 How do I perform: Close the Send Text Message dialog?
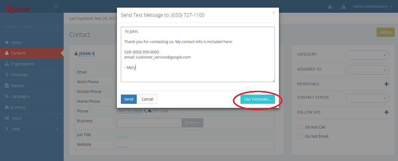pos(273,13)
